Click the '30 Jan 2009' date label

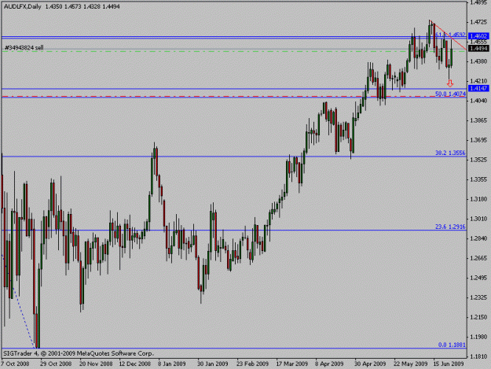tap(213, 363)
